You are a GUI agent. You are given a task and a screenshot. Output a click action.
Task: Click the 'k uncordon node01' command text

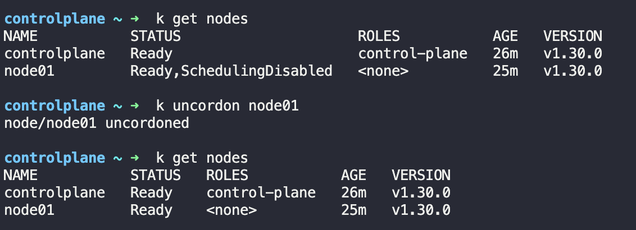pos(227,106)
